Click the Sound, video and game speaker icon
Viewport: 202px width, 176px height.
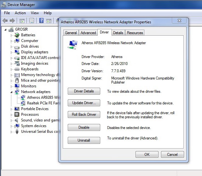click(16, 120)
